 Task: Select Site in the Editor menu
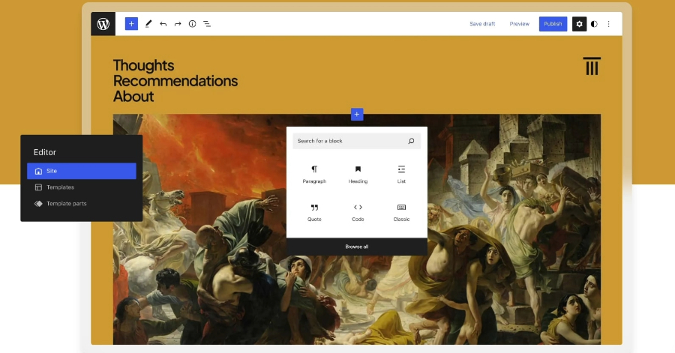[81, 171]
